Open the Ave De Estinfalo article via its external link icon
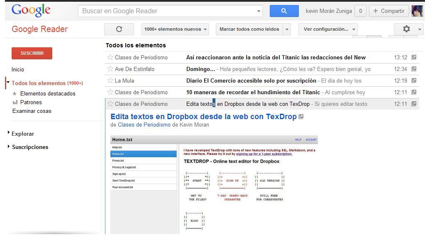 (414, 69)
